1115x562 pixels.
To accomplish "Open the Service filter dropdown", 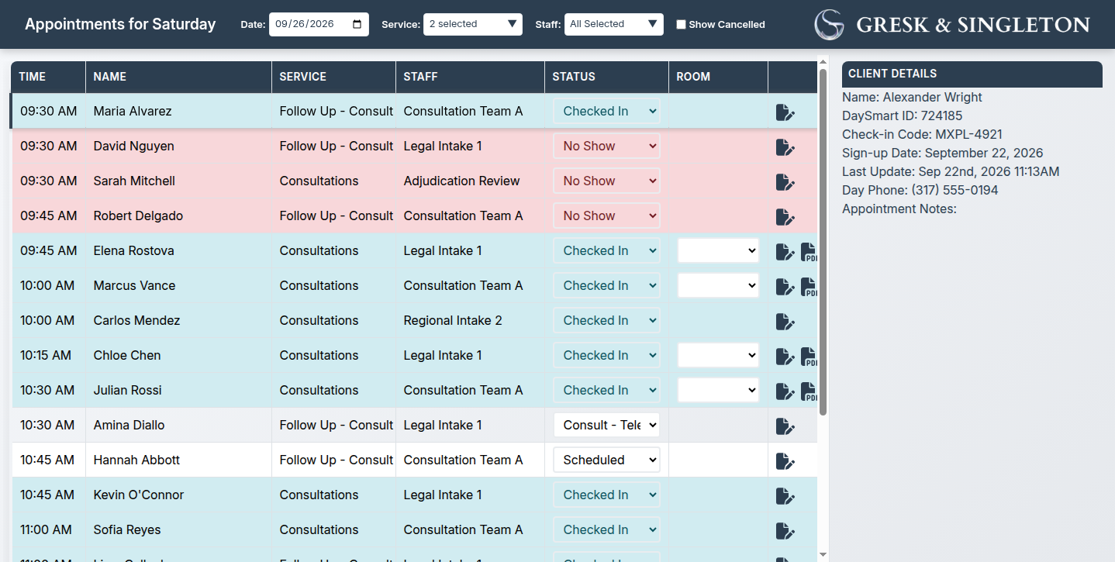I will click(473, 24).
